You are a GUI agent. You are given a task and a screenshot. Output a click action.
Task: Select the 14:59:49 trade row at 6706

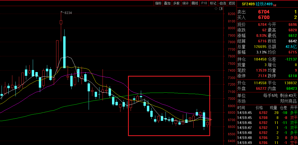[x=267, y=143]
